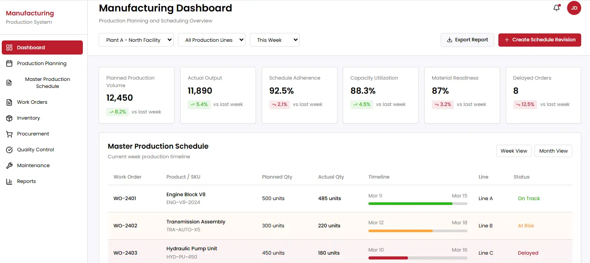Viewport: 590px width, 263px height.
Task: Click the Export Report button
Action: tap(467, 40)
